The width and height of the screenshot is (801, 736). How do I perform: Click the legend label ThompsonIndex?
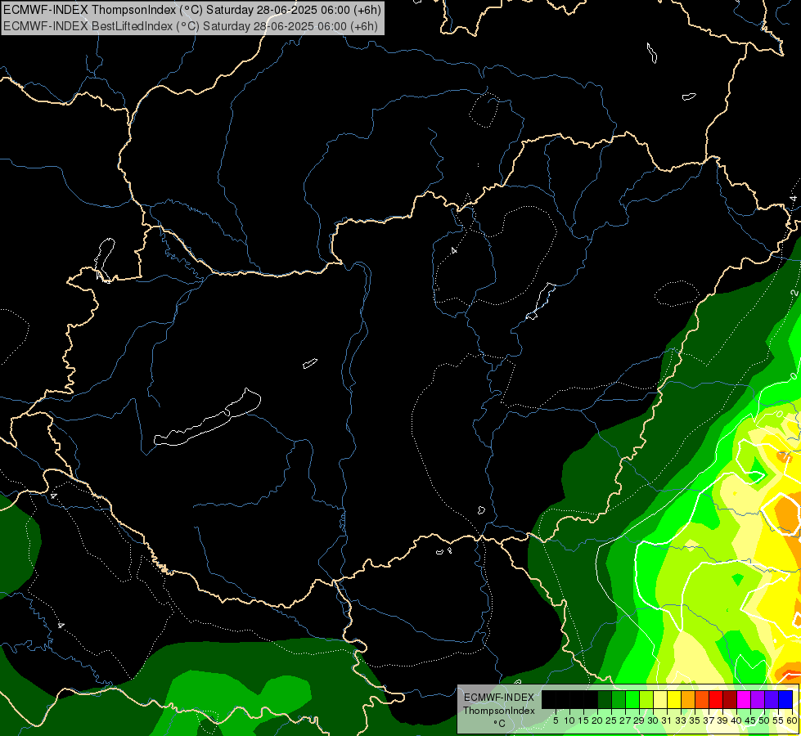coord(499,711)
